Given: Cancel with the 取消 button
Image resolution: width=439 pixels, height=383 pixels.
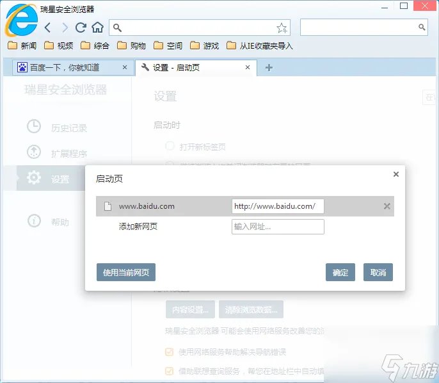Looking at the screenshot, I should (378, 272).
